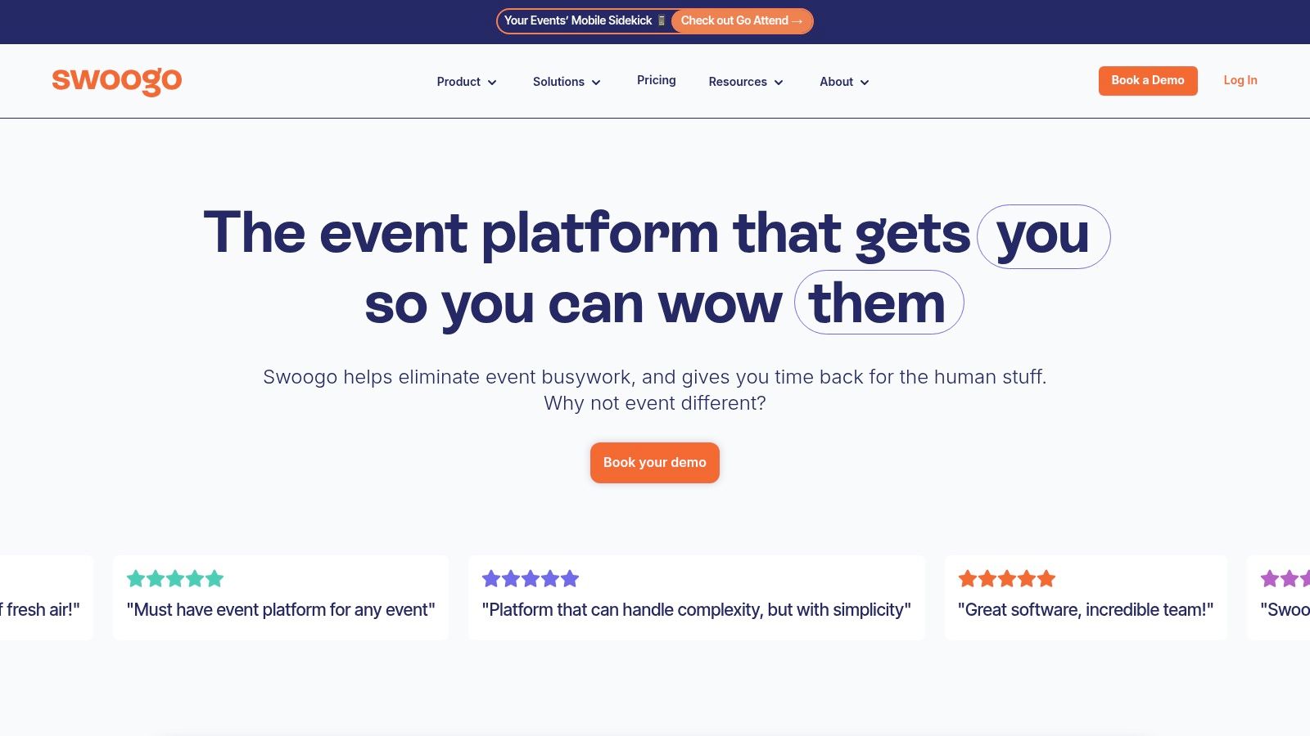Click the teal five-star rating
The image size is (1310, 736).
coord(174,578)
